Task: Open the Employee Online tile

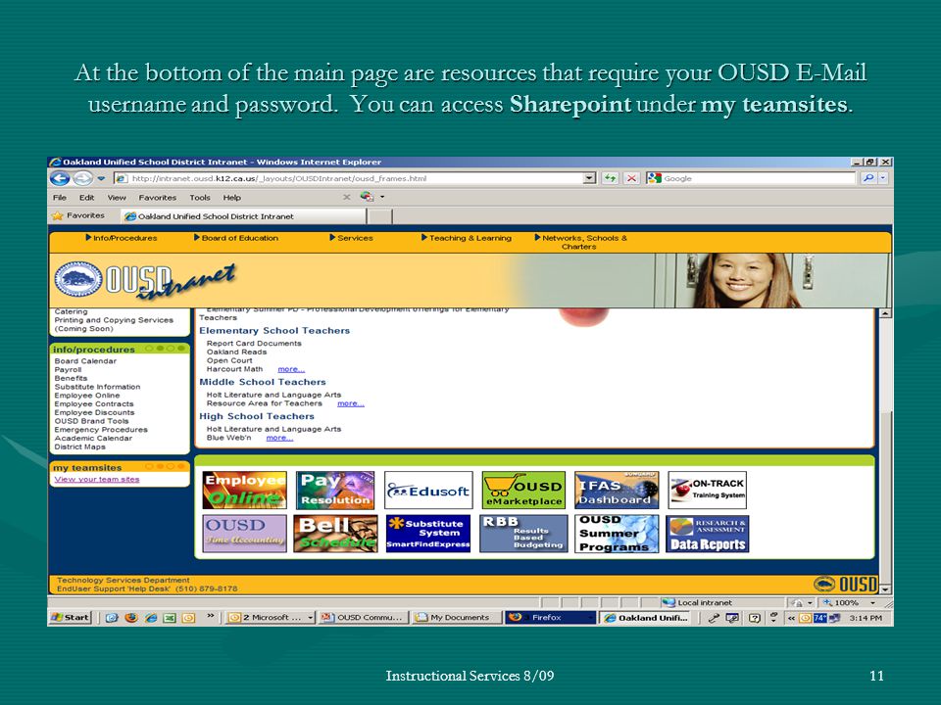Action: point(244,490)
